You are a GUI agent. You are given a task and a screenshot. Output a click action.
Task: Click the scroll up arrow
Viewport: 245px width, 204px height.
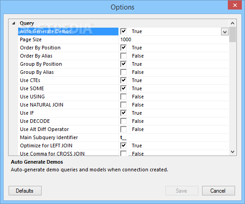click(232, 23)
